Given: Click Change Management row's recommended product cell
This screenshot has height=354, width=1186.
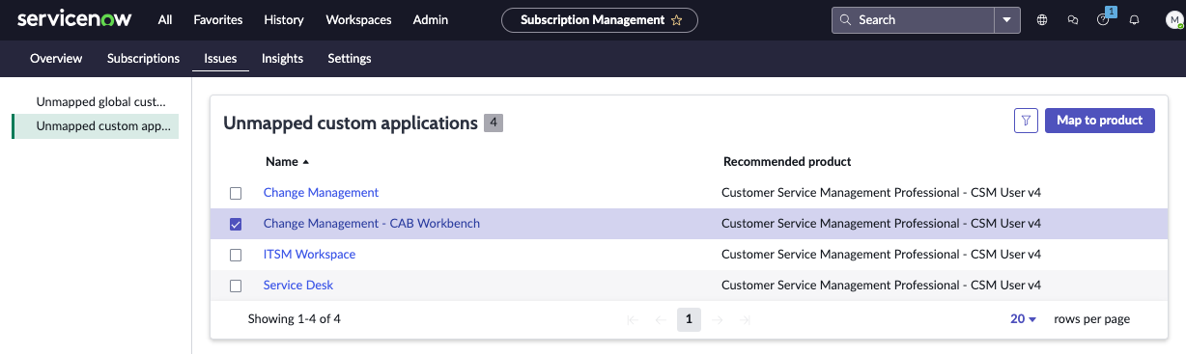Looking at the screenshot, I should [881, 193].
